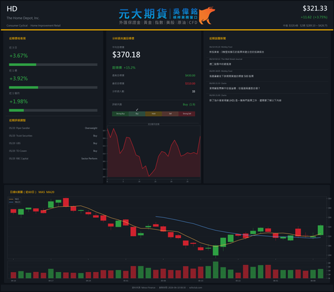334x292 pixels.
Task: Click the Buy (1.9) consensus rating
Action: [x=189, y=105]
